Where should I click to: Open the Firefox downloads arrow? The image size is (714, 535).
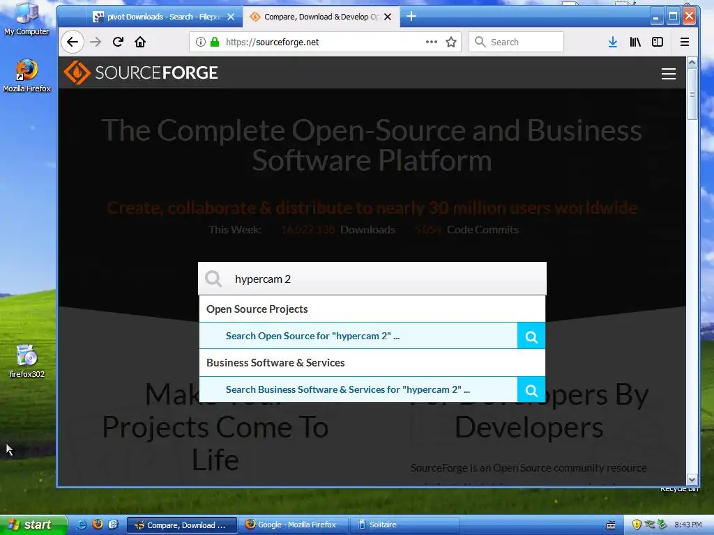[x=613, y=42]
